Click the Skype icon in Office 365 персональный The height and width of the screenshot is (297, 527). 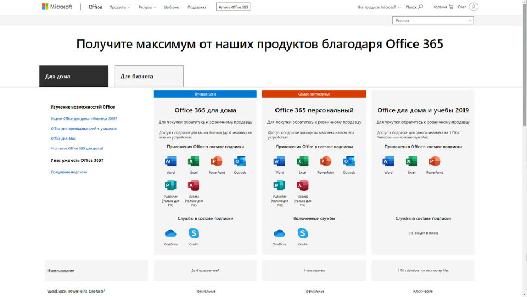click(x=303, y=233)
